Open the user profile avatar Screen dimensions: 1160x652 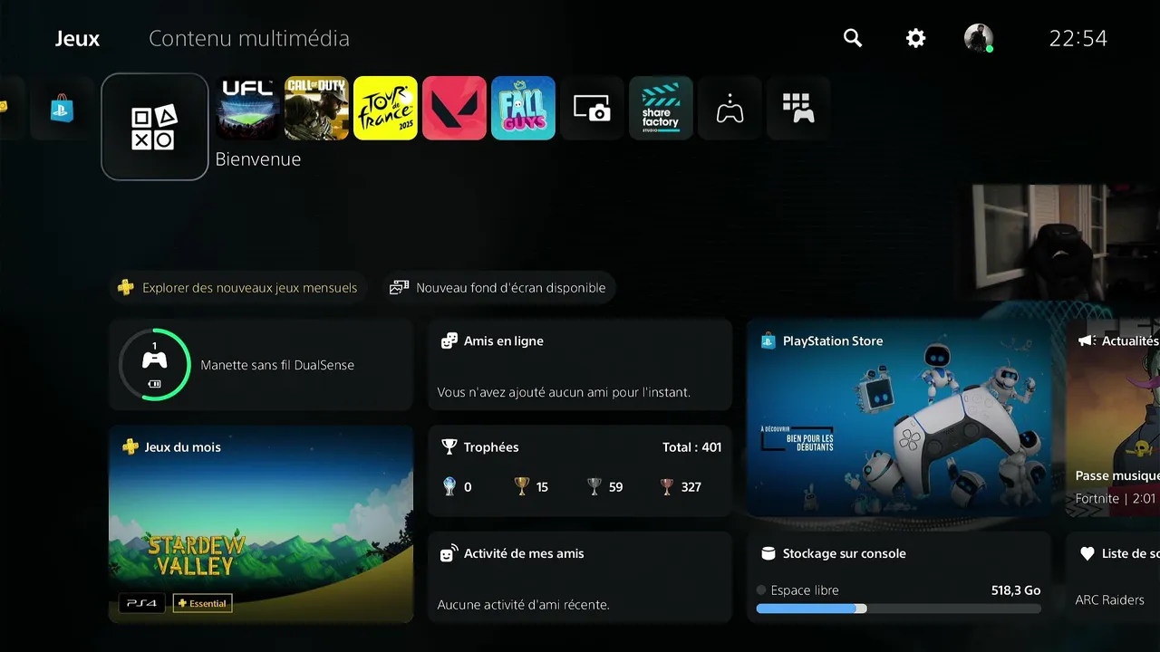[979, 38]
